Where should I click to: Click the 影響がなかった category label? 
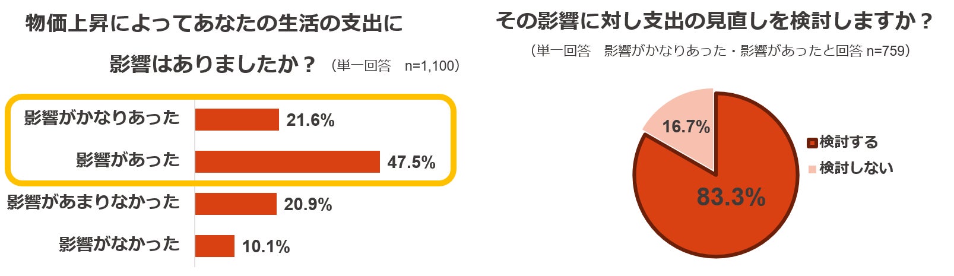pyautogui.click(x=119, y=245)
